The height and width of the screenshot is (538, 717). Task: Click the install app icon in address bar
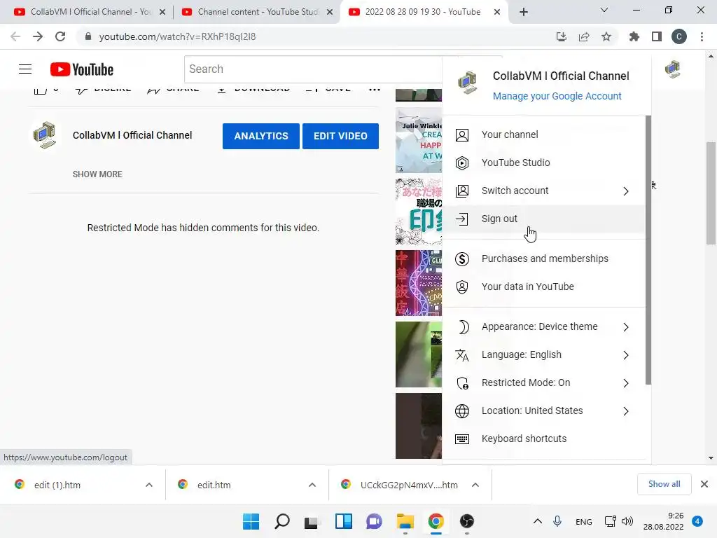tap(561, 36)
